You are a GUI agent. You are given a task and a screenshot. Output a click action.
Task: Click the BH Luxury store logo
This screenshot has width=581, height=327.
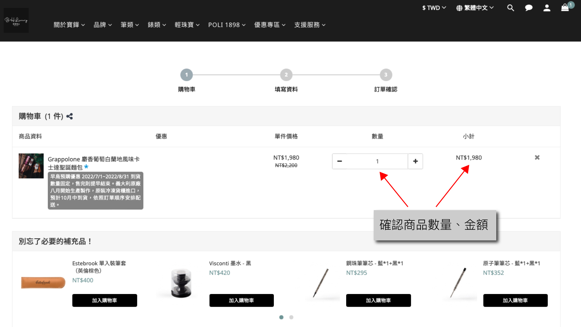16,20
